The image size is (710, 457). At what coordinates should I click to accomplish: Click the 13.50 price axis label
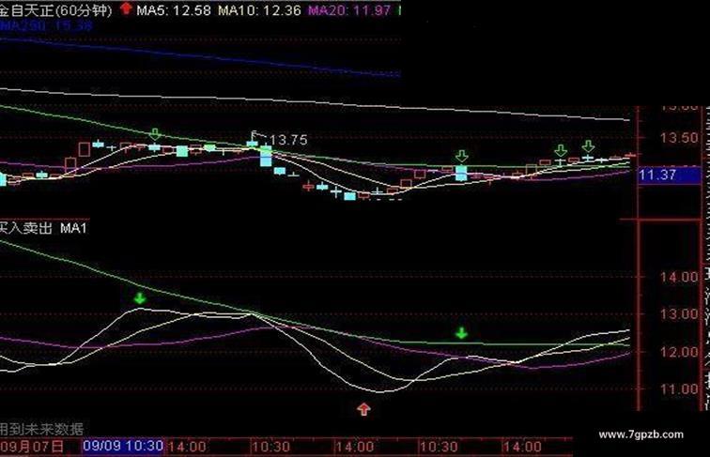click(679, 138)
